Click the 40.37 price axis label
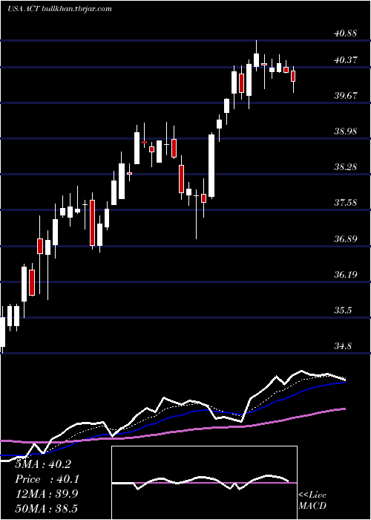 point(346,60)
